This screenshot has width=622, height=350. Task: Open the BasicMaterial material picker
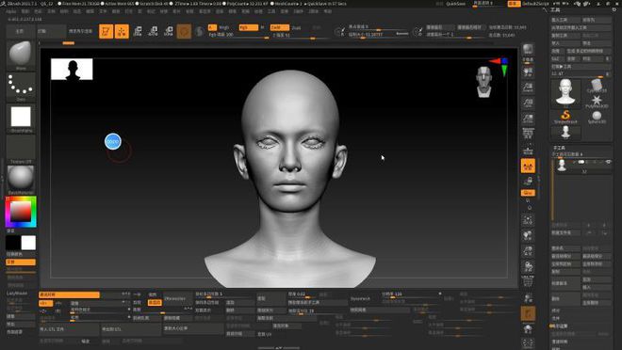pos(21,180)
